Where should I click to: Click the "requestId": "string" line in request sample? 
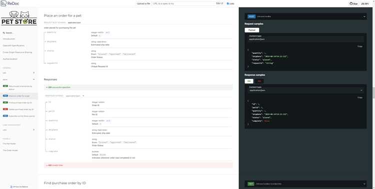click(x=262, y=63)
